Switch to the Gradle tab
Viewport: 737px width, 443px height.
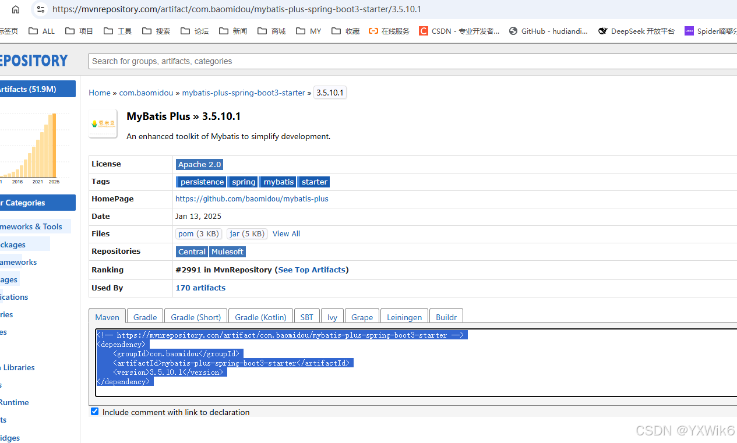pyautogui.click(x=145, y=317)
